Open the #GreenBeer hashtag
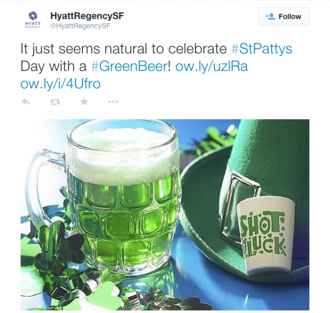Viewport: 330px width, 313px height. point(129,66)
